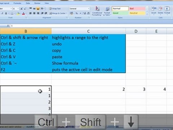The image size is (173, 130).
Task: Toggle Wrap Text
Action: pos(55,9)
